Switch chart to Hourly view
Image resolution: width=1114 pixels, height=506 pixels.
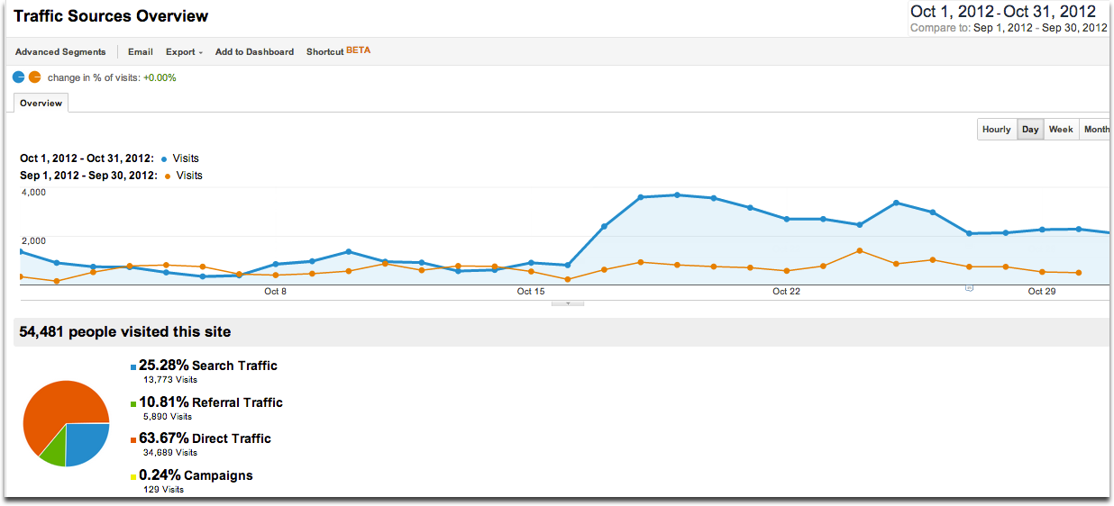(x=996, y=130)
